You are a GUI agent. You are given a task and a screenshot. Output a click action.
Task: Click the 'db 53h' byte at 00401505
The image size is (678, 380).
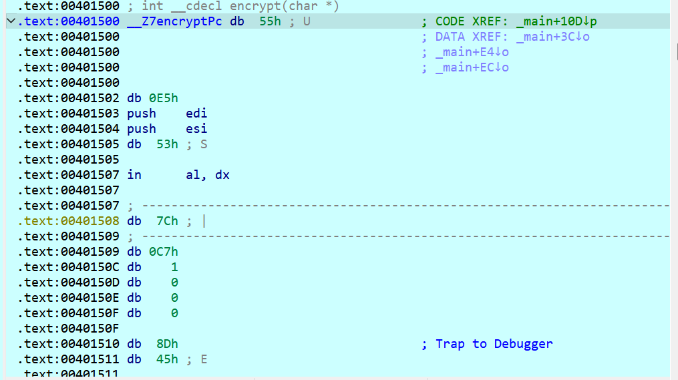152,144
